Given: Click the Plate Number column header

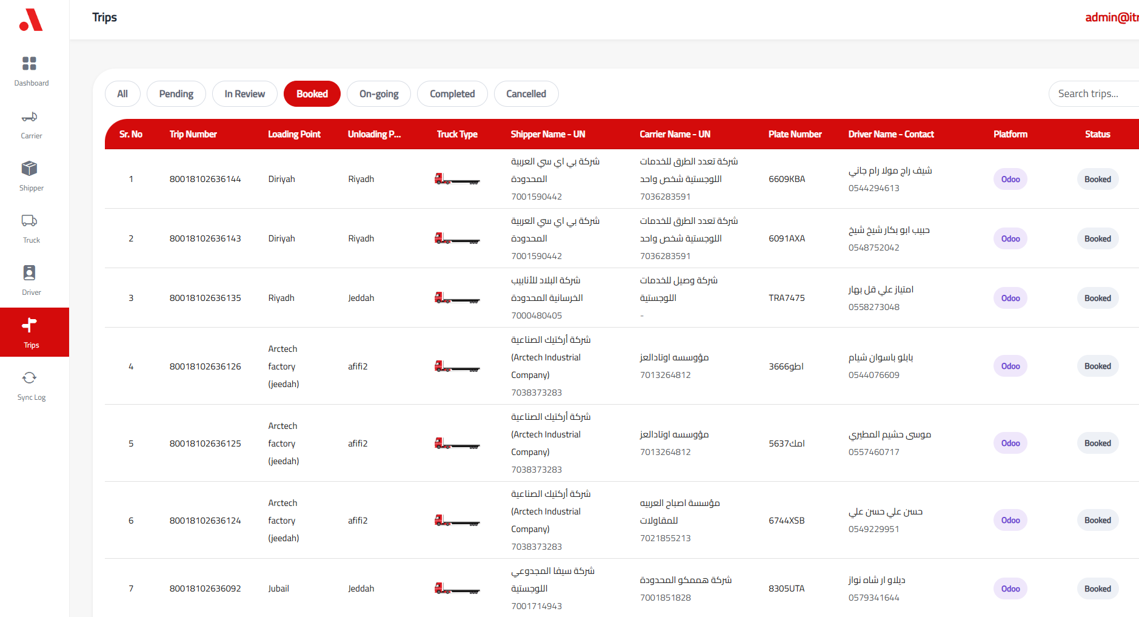Looking at the screenshot, I should point(795,134).
